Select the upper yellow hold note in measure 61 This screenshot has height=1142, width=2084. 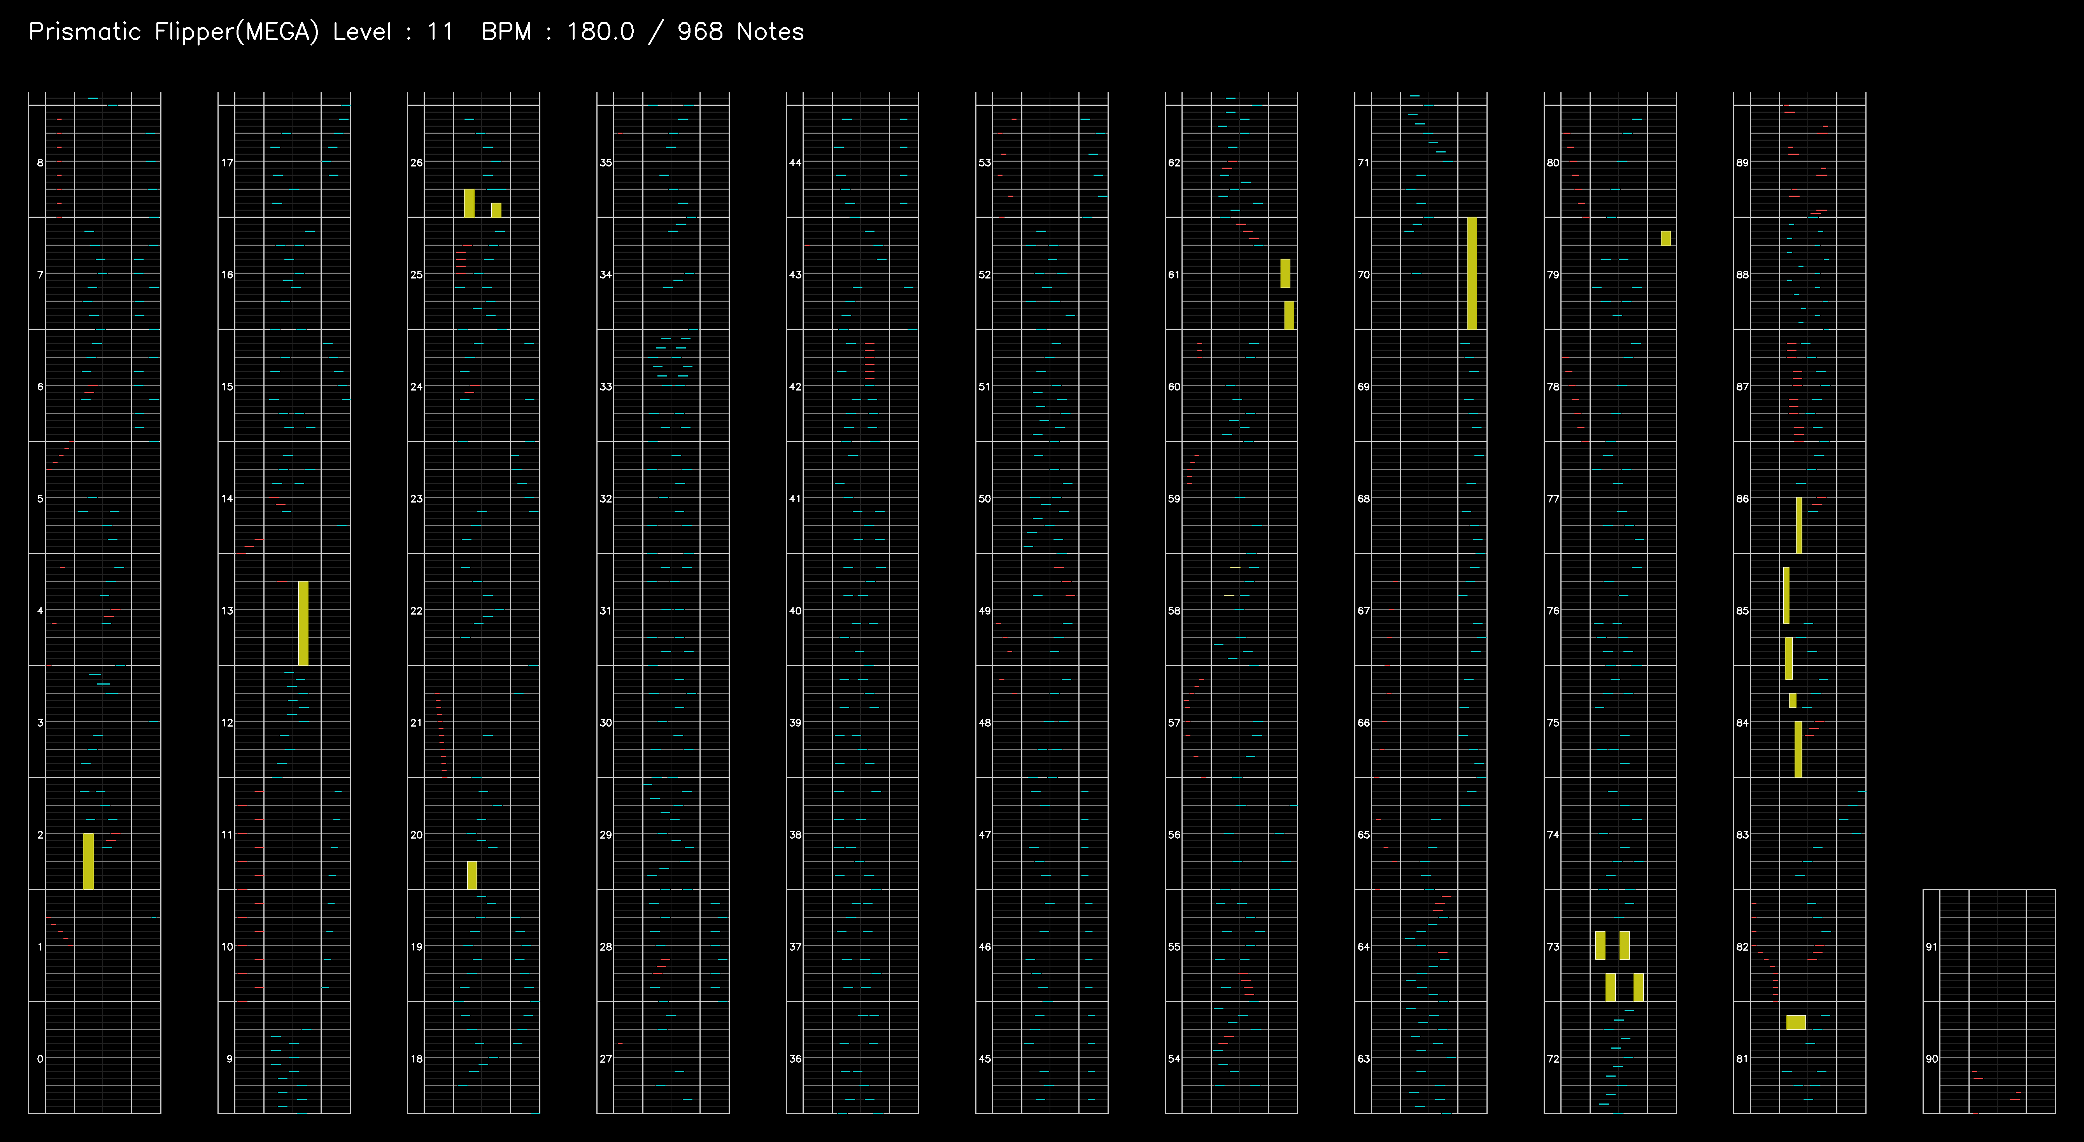1285,273
